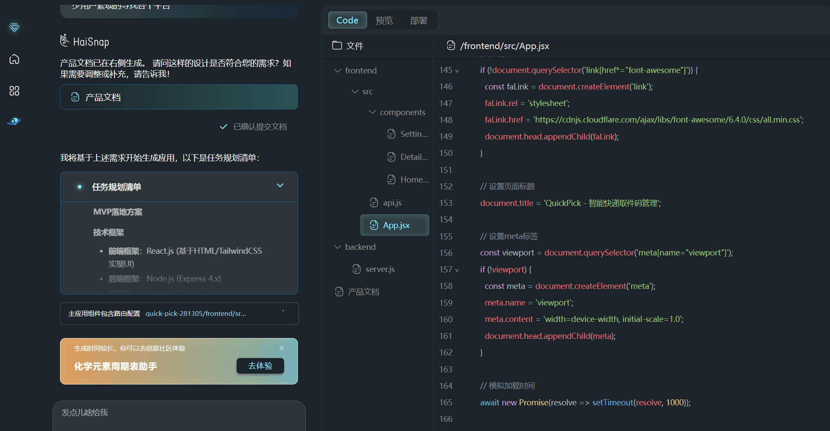Click the 文件 folder icon

pyautogui.click(x=337, y=45)
